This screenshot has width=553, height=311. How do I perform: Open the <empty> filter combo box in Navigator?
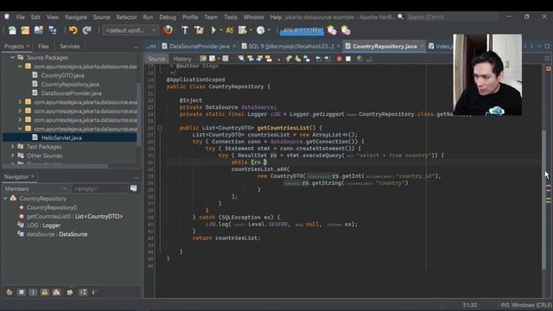point(99,189)
